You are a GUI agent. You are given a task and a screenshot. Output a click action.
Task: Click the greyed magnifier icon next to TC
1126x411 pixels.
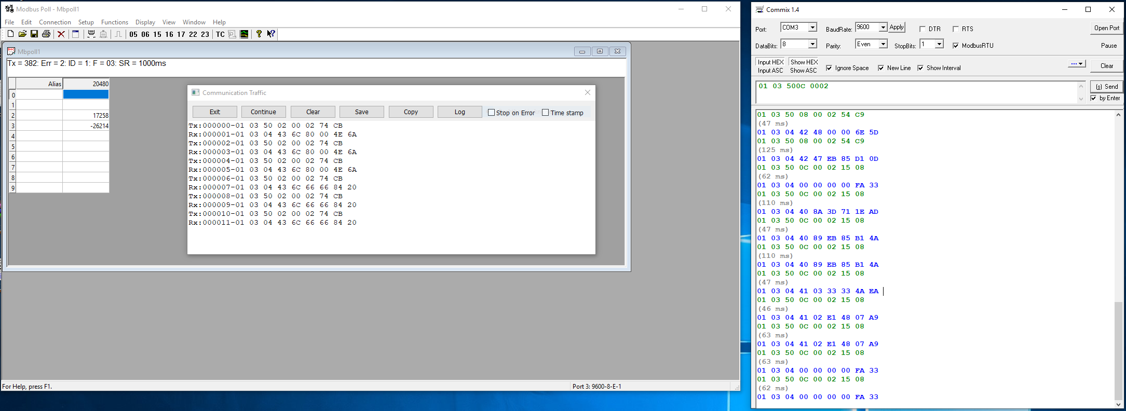point(232,34)
